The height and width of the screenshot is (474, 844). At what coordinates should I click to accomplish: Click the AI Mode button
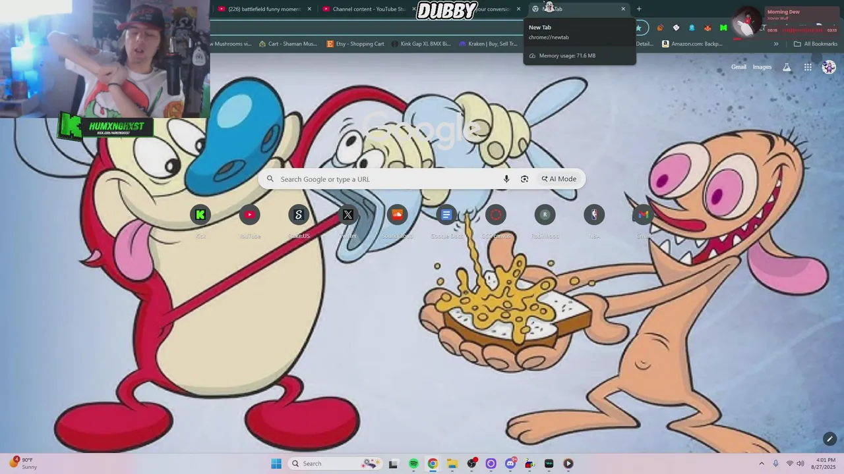coord(559,179)
